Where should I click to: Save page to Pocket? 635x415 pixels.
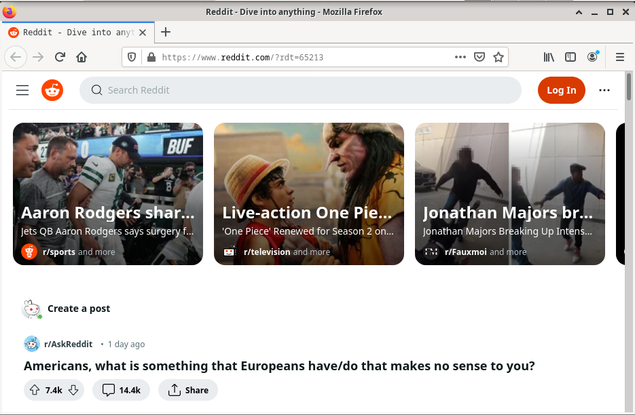click(479, 57)
